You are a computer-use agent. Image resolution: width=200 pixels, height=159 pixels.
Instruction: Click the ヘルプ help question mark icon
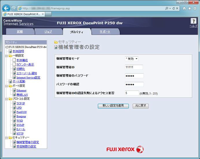(x=193, y=21)
